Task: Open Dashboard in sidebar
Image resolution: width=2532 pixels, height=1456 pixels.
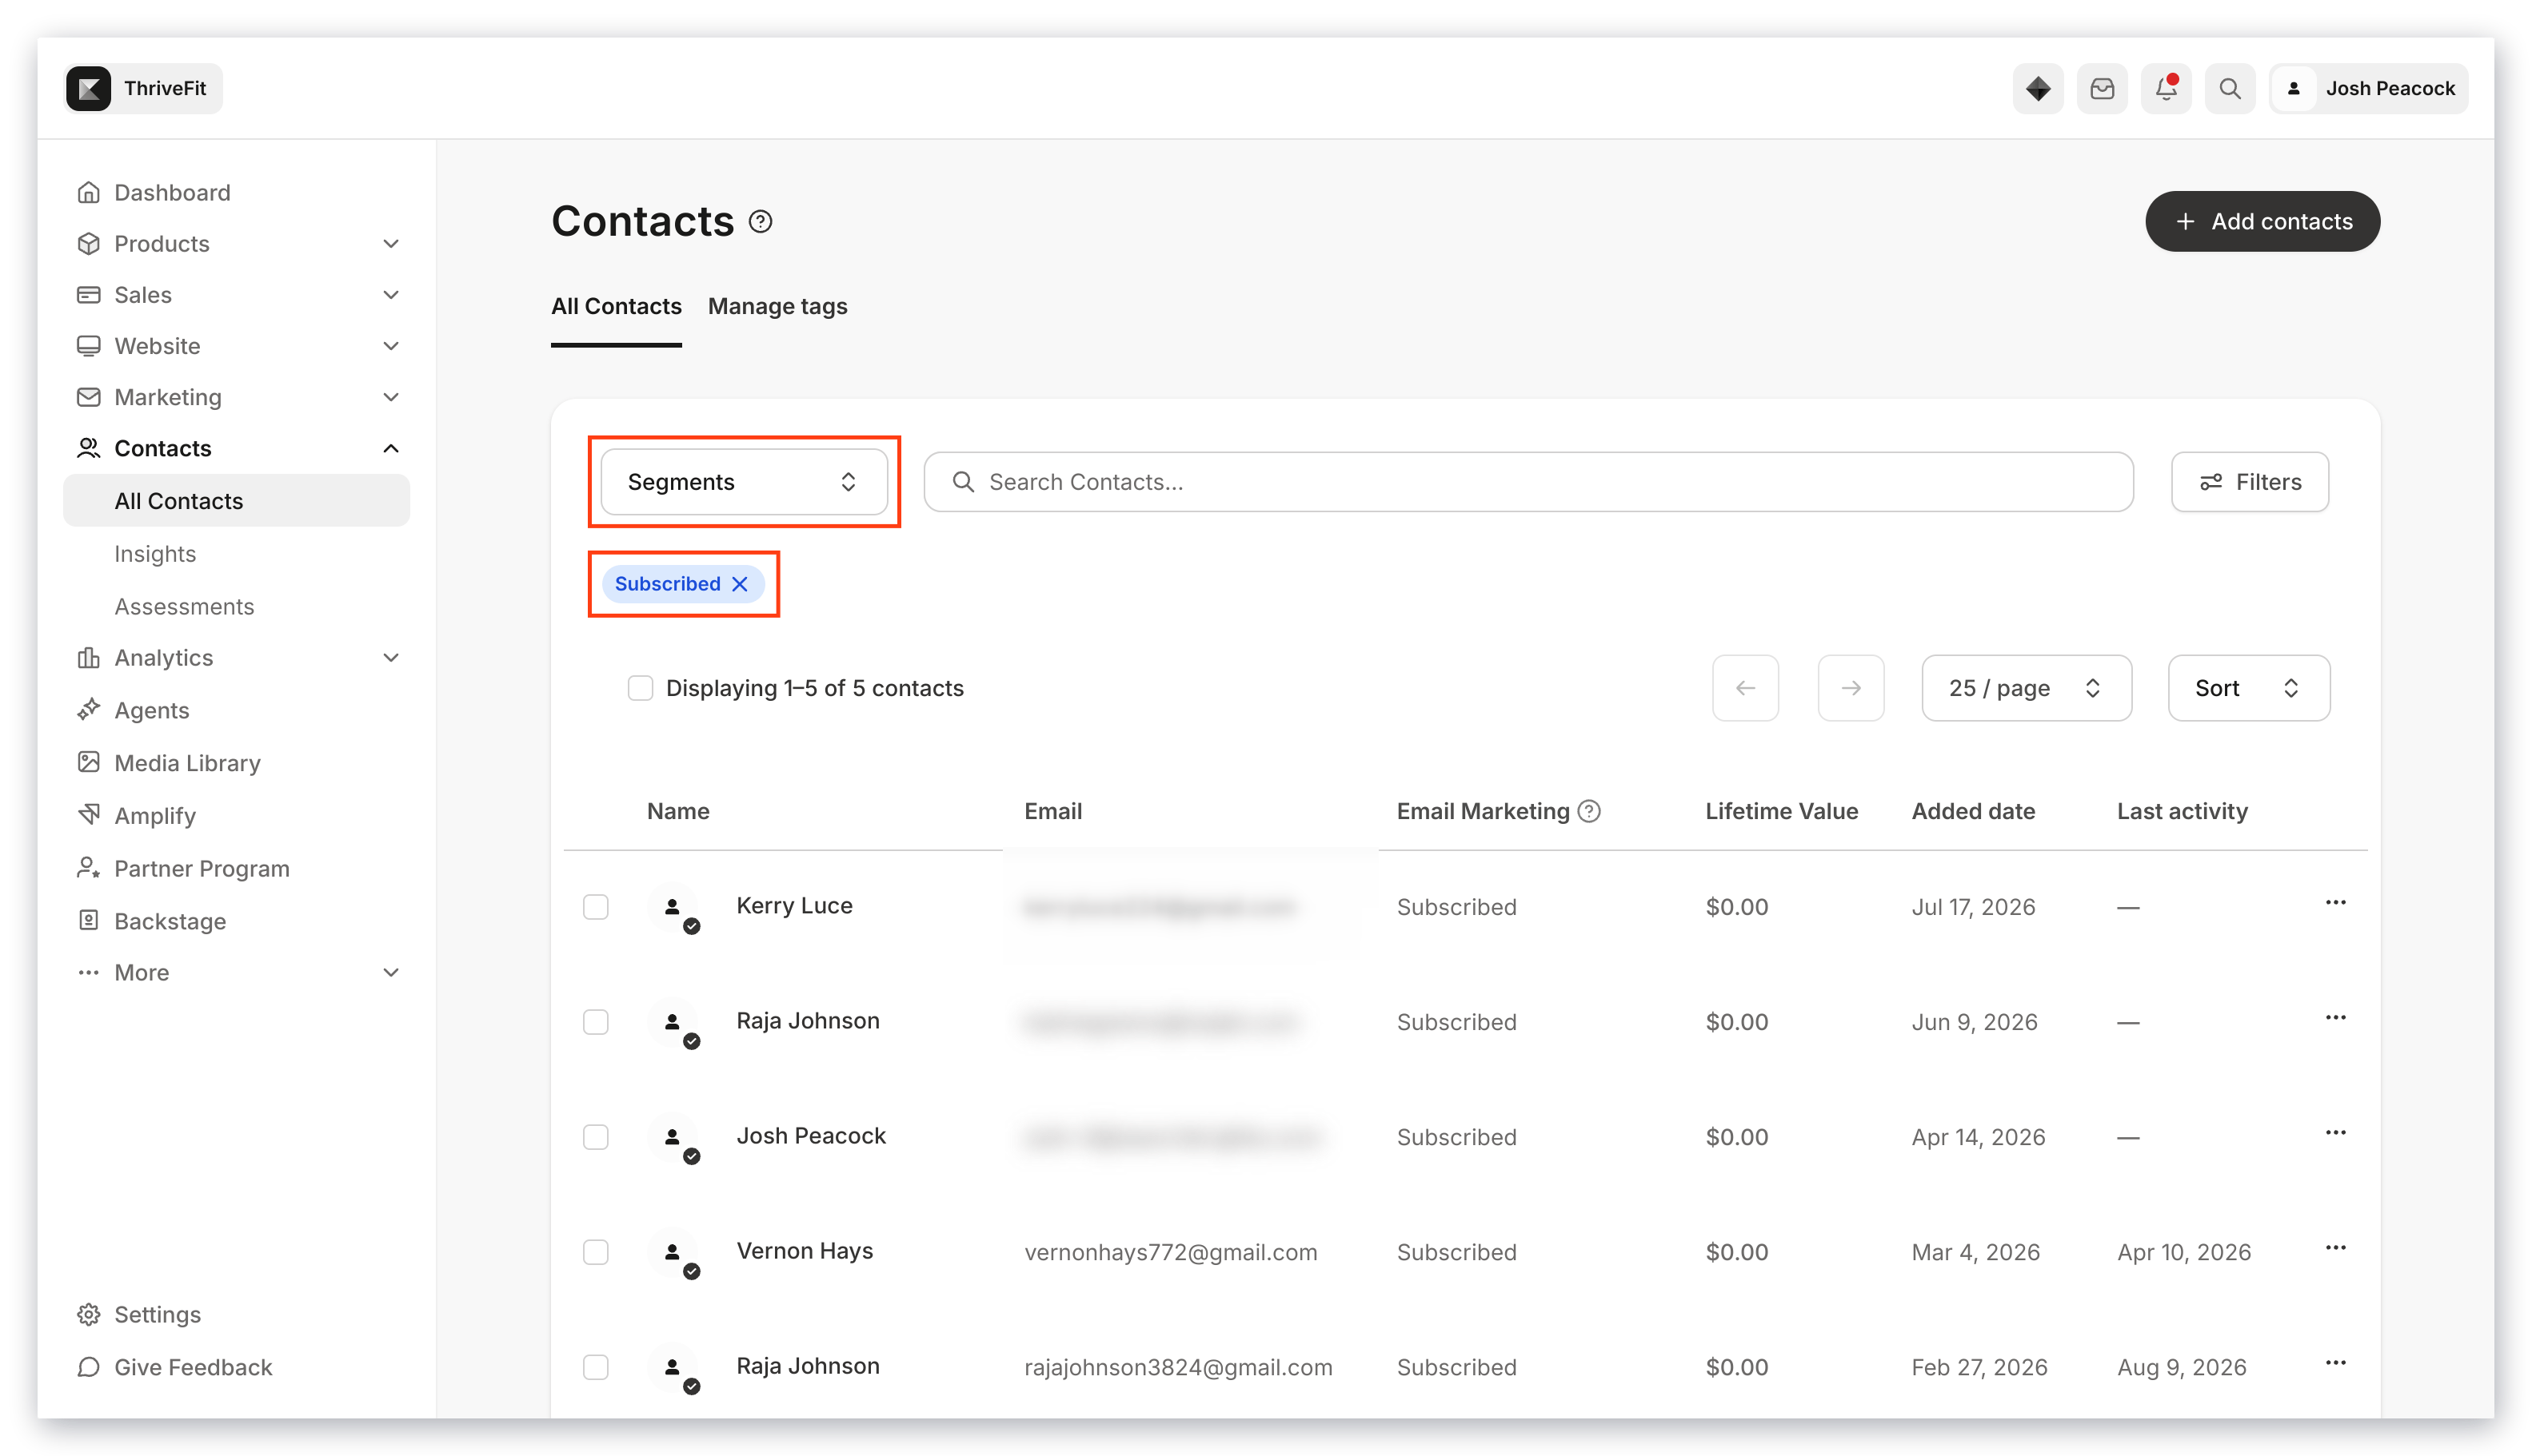Action: pyautogui.click(x=172, y=192)
